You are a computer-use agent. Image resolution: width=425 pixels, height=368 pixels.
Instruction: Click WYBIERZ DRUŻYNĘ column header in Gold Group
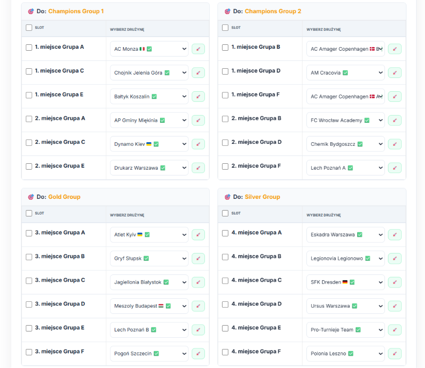click(127, 215)
